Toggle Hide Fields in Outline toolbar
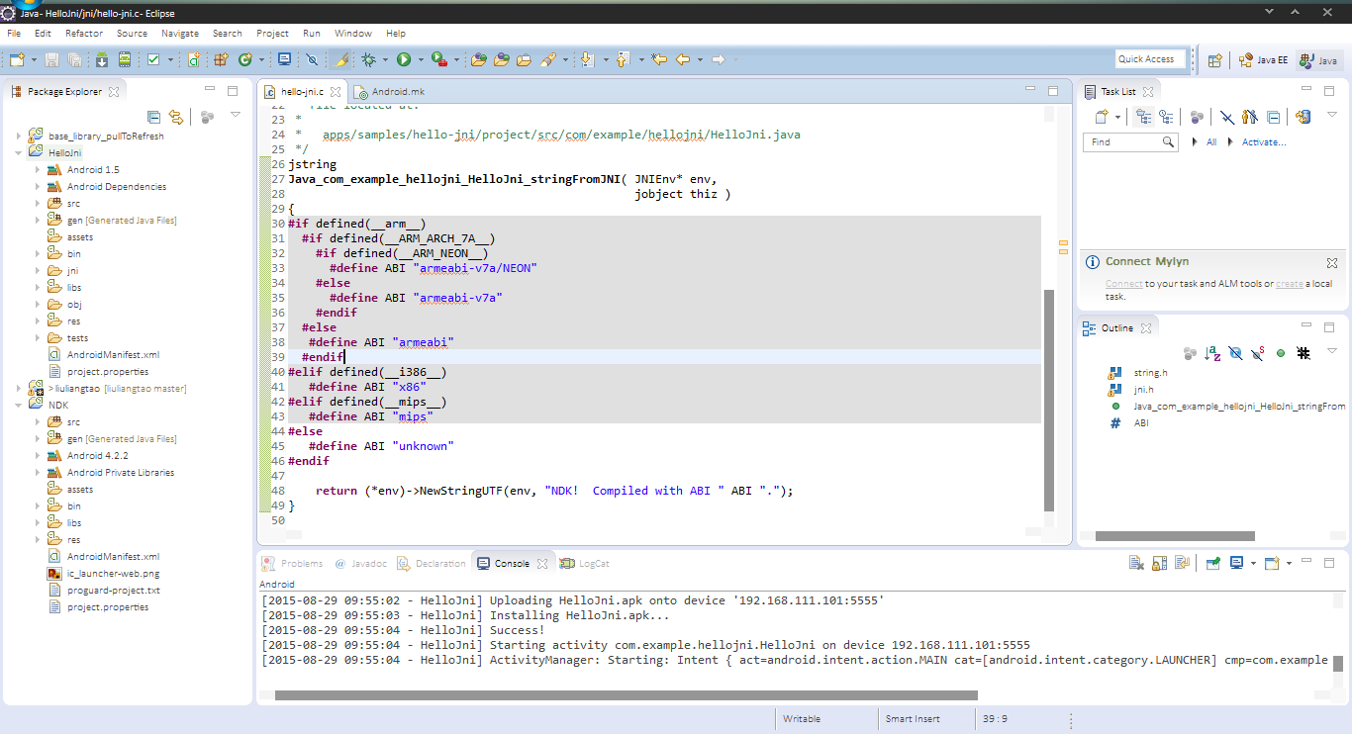Image resolution: width=1352 pixels, height=734 pixels. pos(1235,353)
